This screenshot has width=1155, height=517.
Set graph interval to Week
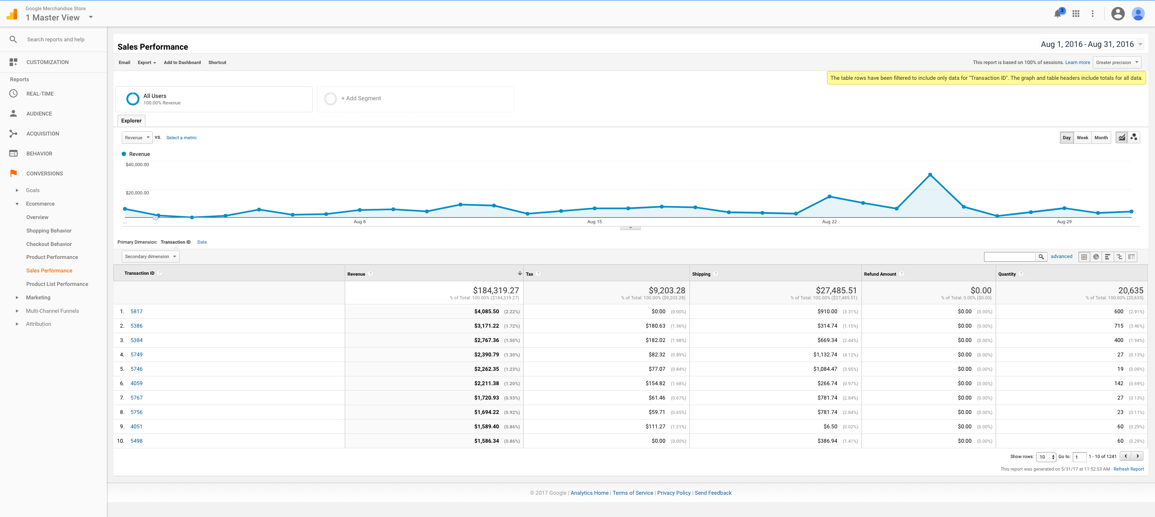coord(1082,137)
